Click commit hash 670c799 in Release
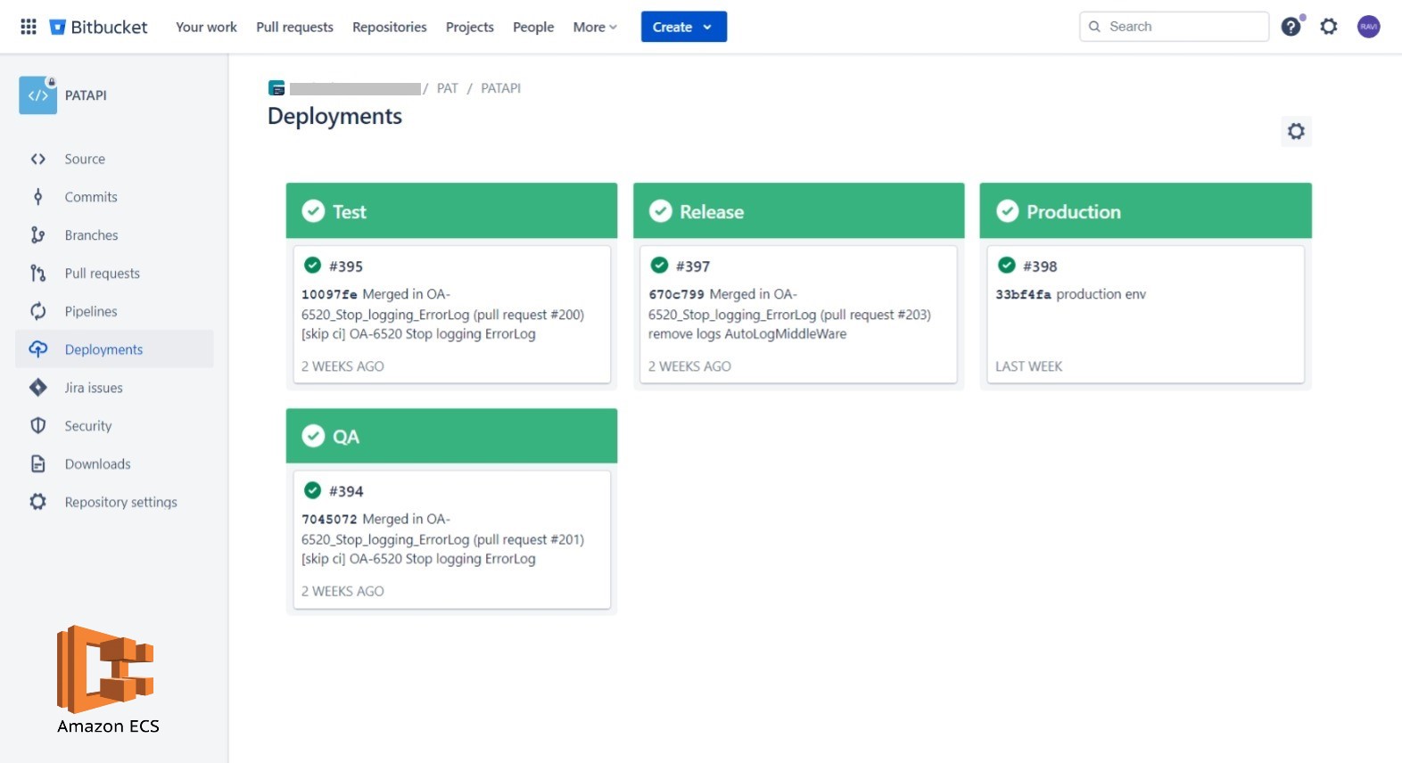1402x763 pixels. click(x=676, y=294)
